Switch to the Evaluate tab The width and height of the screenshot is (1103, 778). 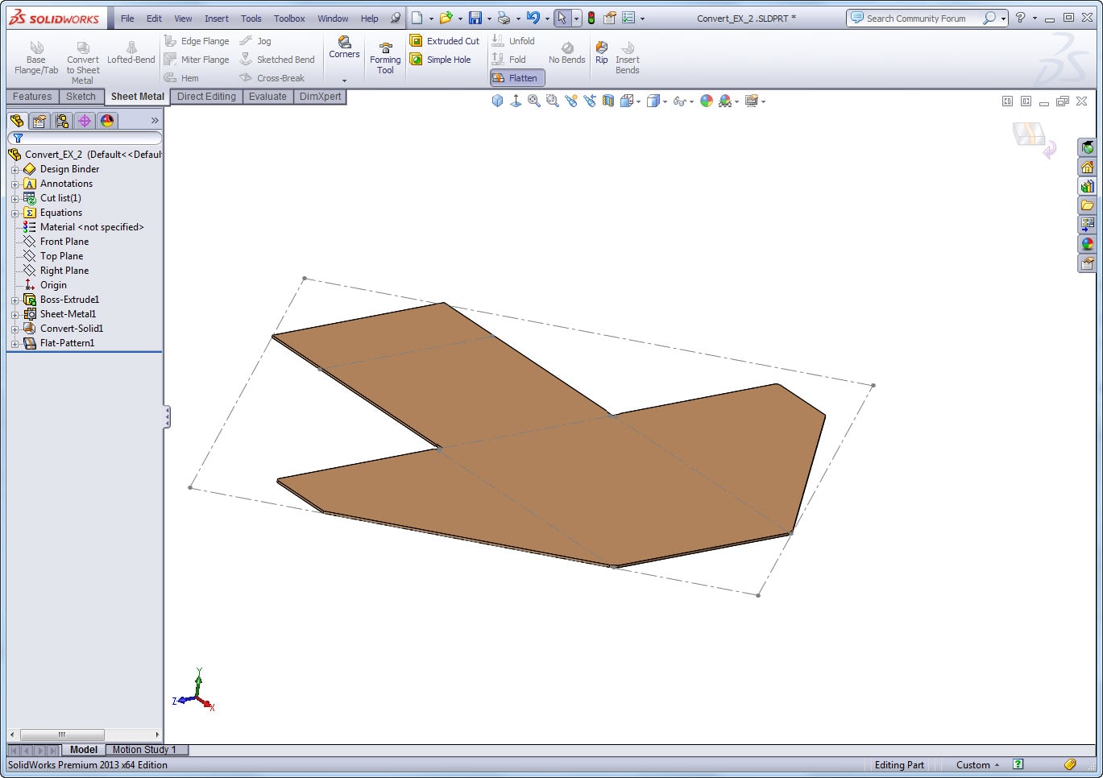267,96
